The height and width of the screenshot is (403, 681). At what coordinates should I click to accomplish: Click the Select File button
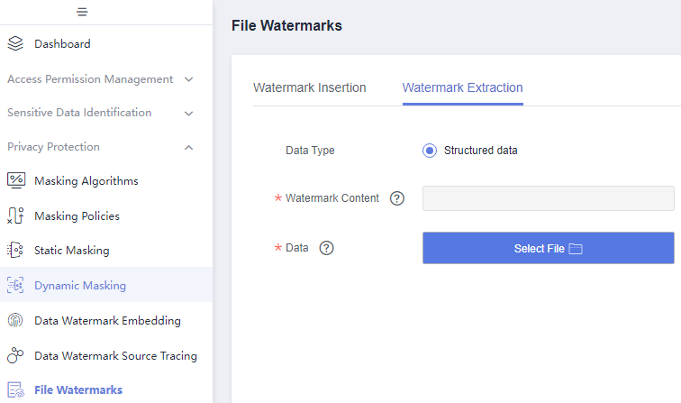pyautogui.click(x=548, y=248)
